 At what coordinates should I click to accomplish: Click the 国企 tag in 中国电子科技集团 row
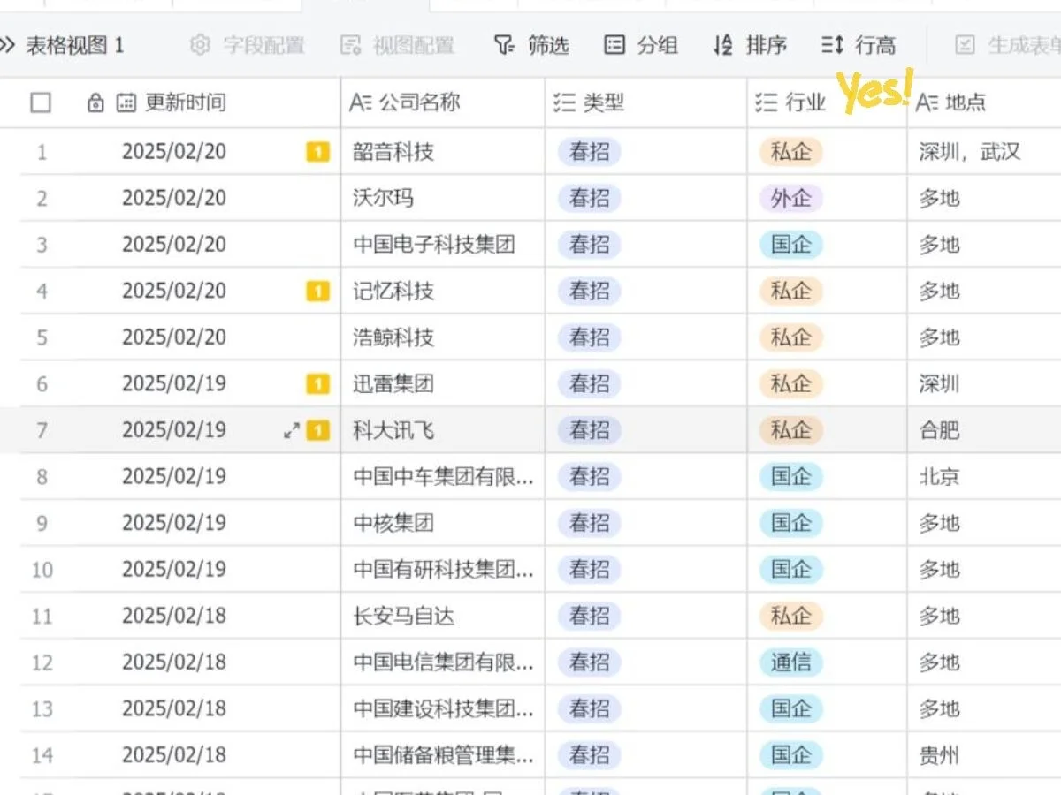pos(790,245)
